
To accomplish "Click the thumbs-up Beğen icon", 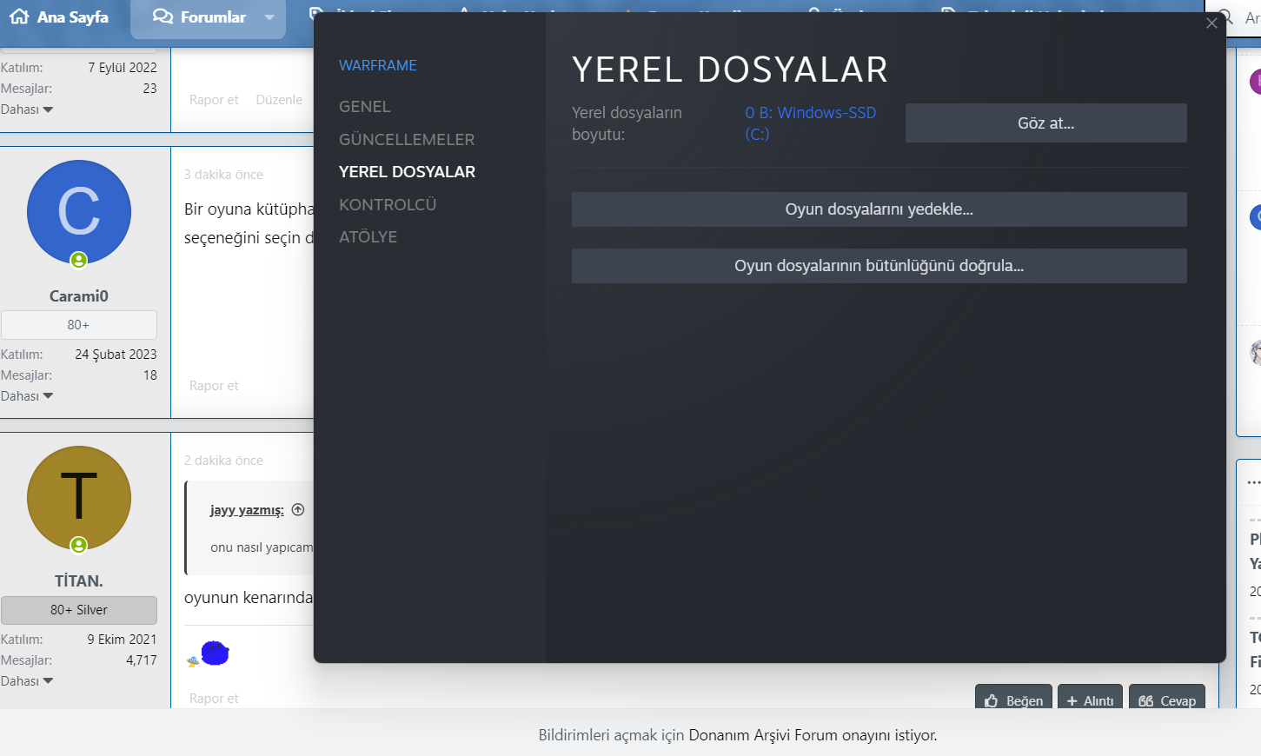I will coord(992,700).
